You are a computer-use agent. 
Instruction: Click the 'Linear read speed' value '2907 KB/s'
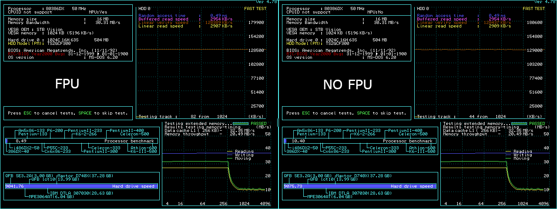click(x=222, y=26)
